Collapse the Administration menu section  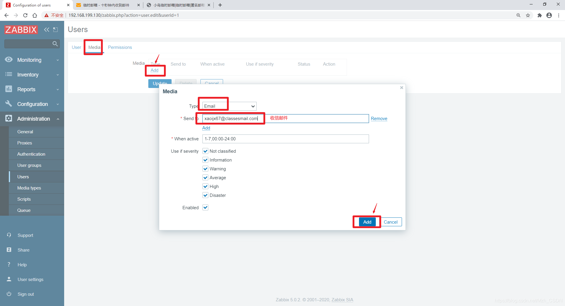coord(32,119)
